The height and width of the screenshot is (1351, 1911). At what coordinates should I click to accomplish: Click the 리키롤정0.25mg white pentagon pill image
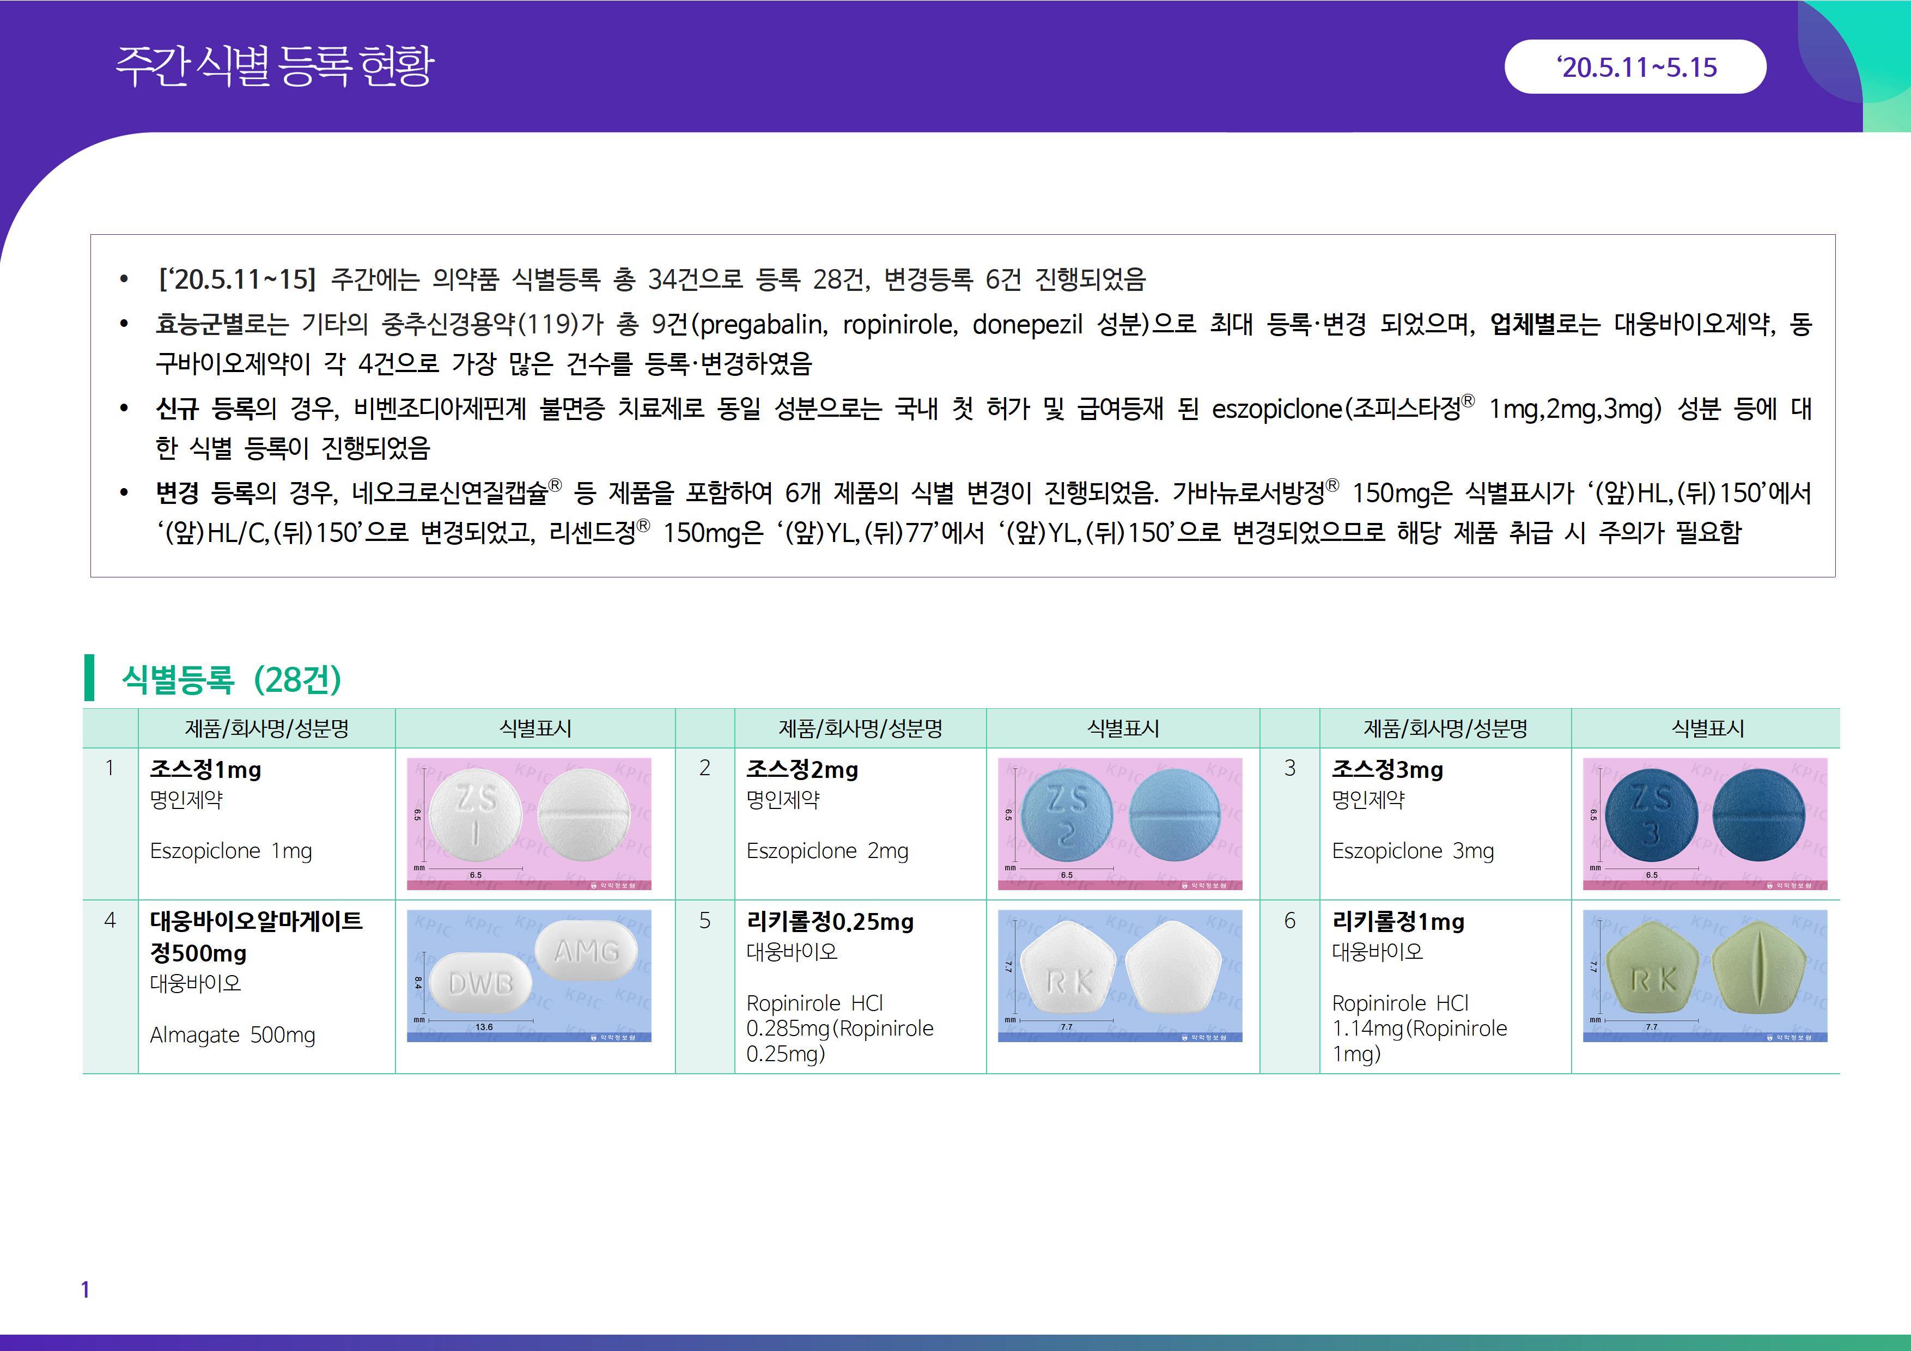click(x=1119, y=976)
